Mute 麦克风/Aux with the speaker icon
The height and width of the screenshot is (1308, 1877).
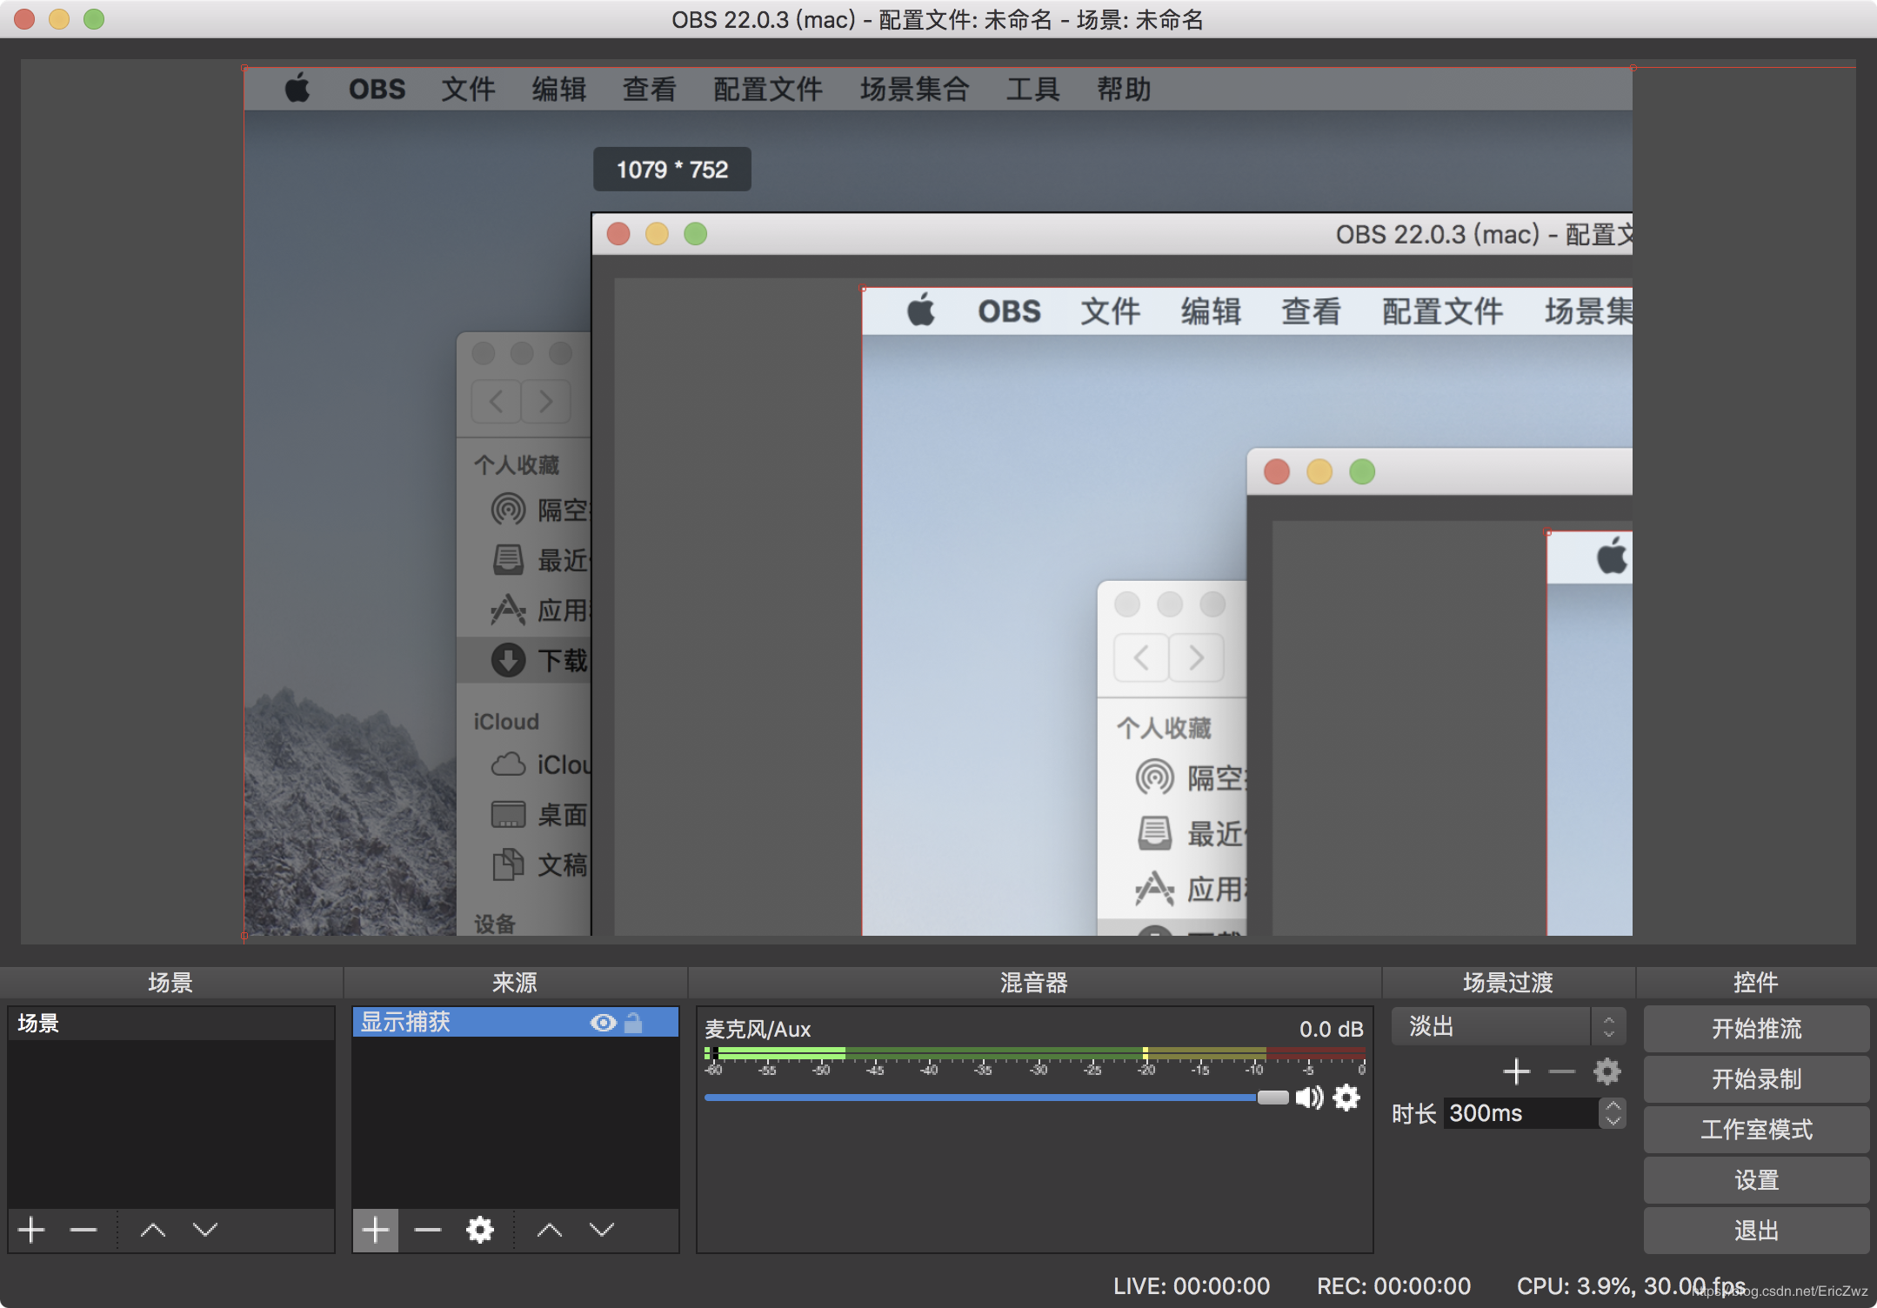[1309, 1098]
